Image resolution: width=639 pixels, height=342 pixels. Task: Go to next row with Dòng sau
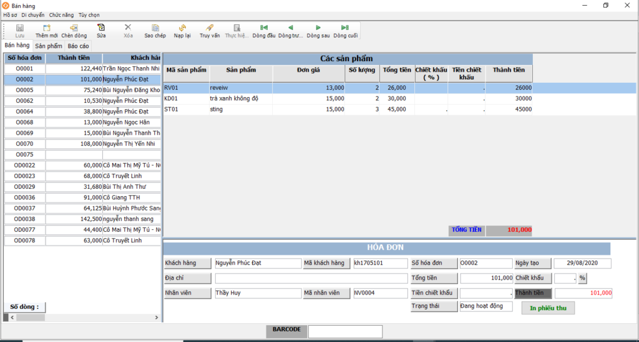tap(318, 28)
